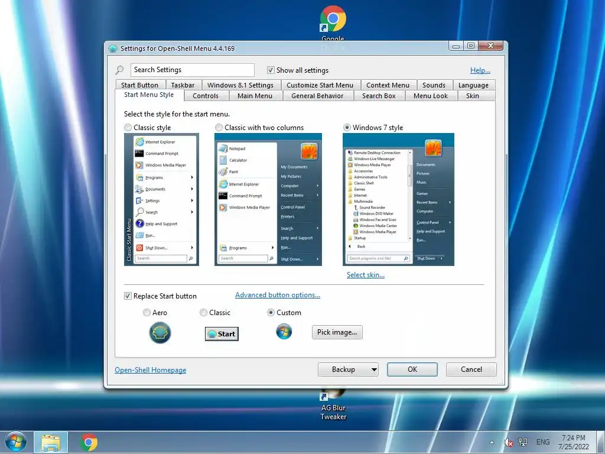605x454 pixels.
Task: Open the Search Box tab
Action: coord(379,96)
